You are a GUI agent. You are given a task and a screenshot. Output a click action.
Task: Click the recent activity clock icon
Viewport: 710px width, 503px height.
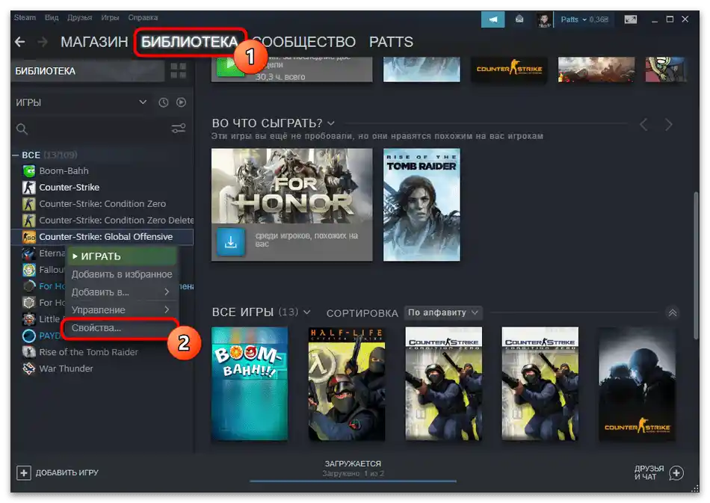tap(164, 103)
